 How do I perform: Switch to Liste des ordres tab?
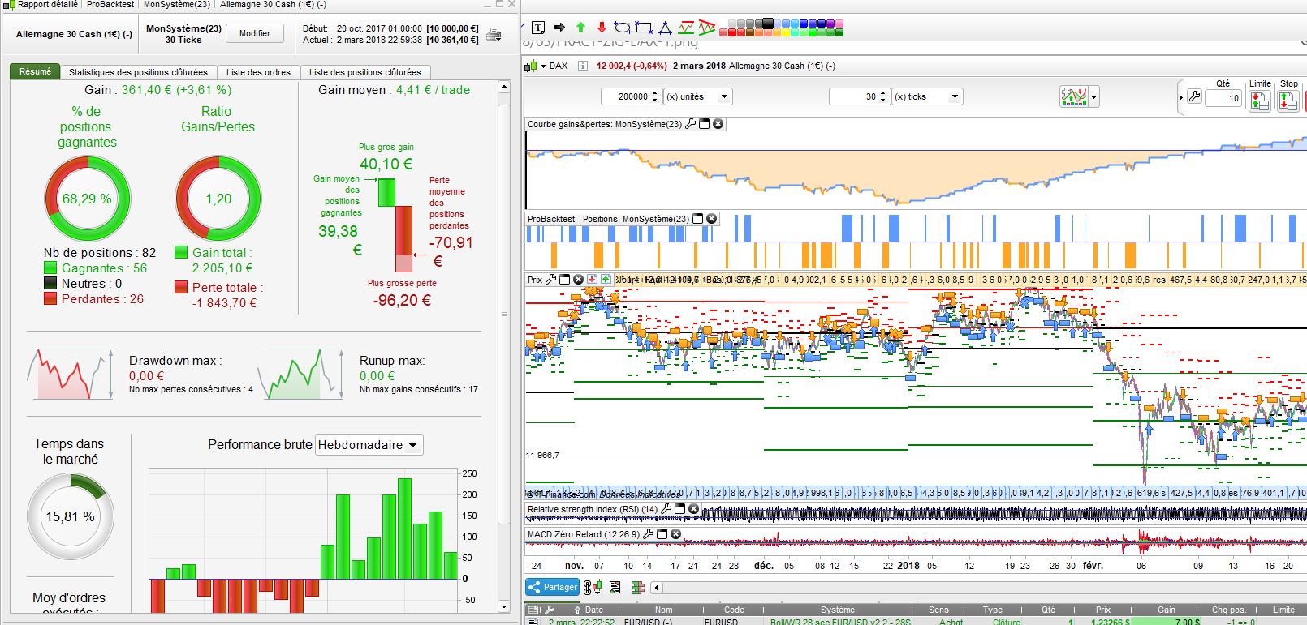(258, 72)
